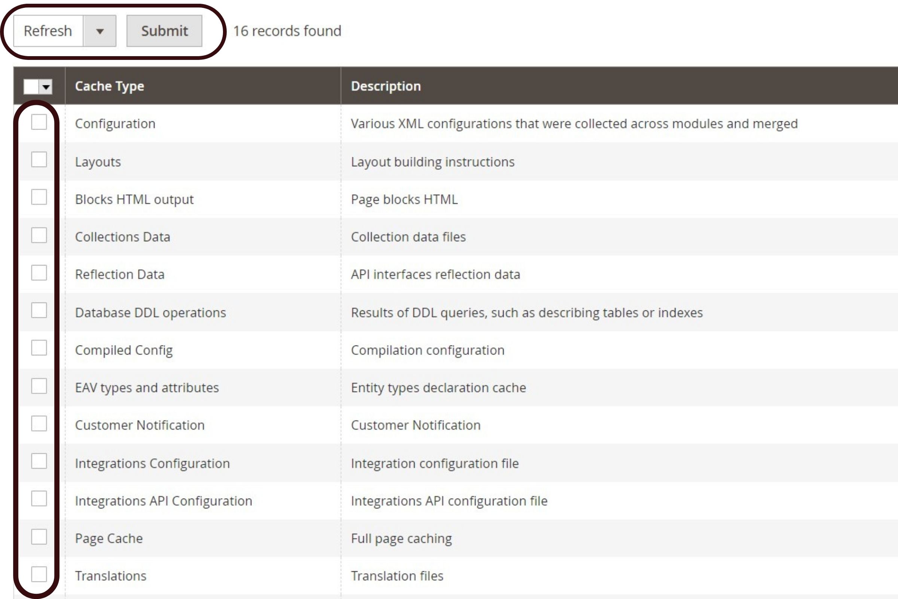
Task: Toggle the select-all header checkbox
Action: coord(31,87)
